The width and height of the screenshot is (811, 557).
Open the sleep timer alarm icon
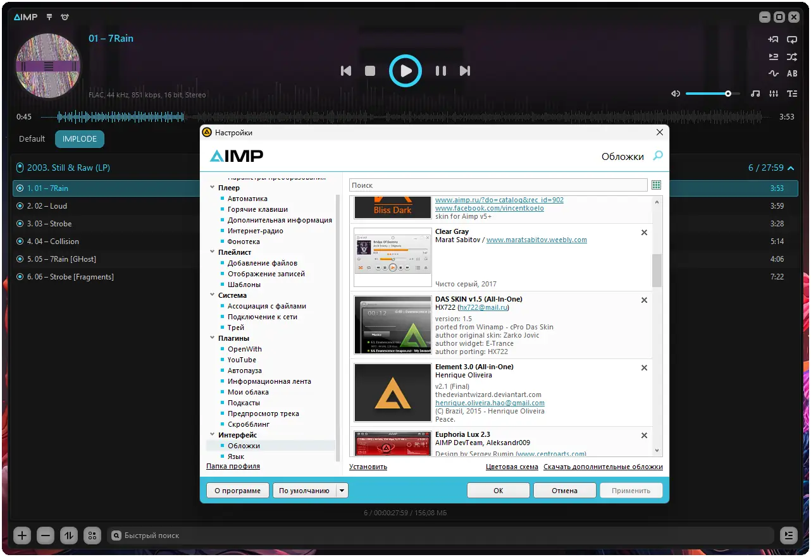(x=65, y=17)
